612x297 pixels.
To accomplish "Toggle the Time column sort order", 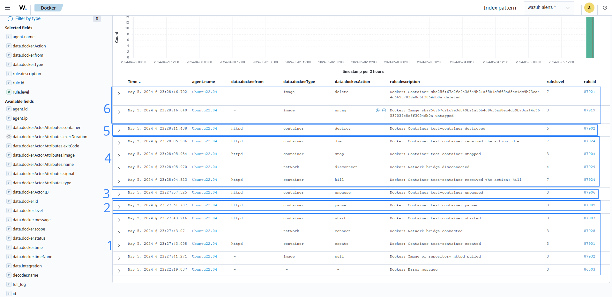I will coord(134,81).
